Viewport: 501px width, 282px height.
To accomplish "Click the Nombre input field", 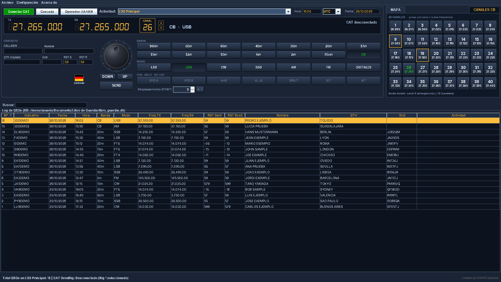I will click(x=69, y=51).
